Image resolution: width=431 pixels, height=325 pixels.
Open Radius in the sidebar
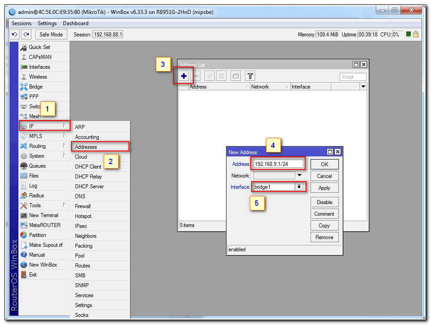(44, 196)
